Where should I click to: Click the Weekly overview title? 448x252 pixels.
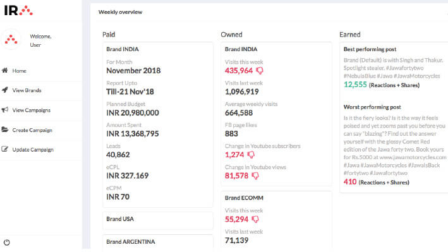click(x=120, y=12)
